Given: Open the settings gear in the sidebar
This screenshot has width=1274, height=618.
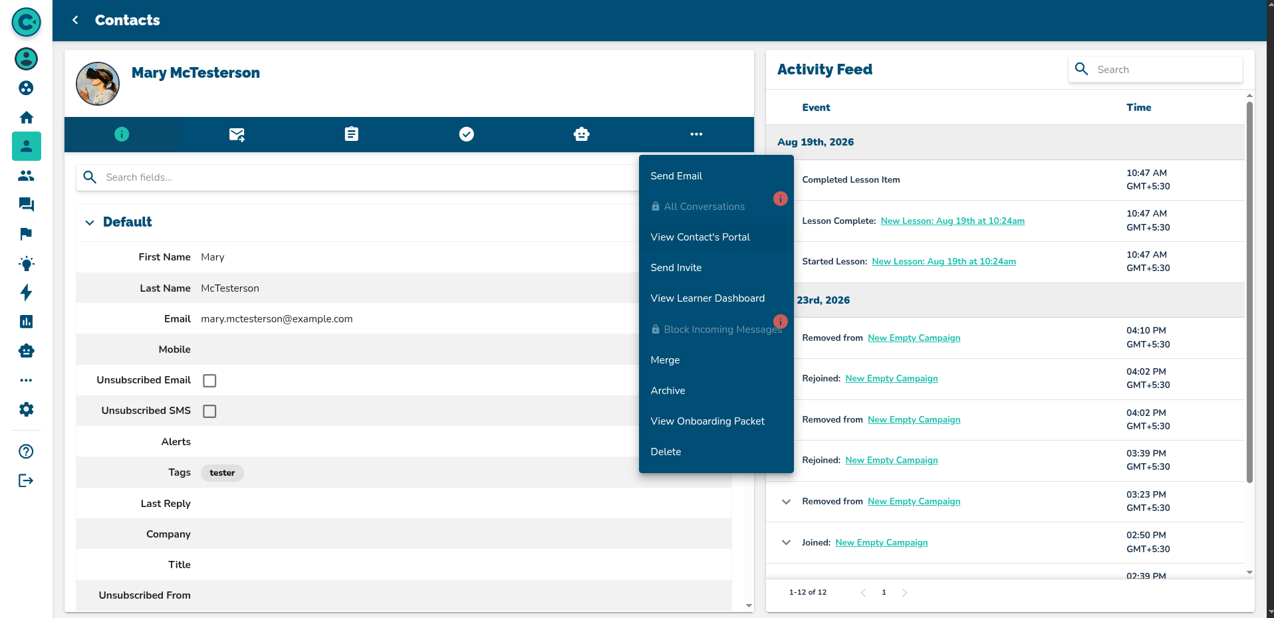Looking at the screenshot, I should tap(26, 409).
